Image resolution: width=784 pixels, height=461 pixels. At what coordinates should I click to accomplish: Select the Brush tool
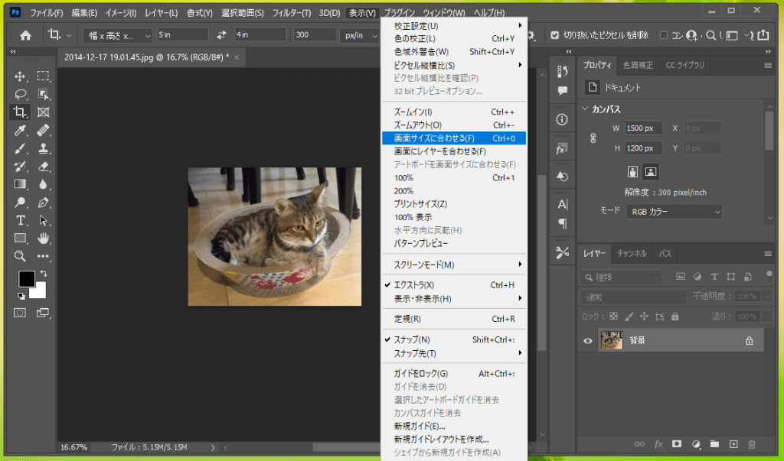click(x=21, y=148)
